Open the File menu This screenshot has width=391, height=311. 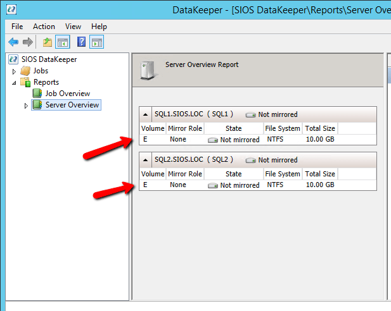pos(17,27)
